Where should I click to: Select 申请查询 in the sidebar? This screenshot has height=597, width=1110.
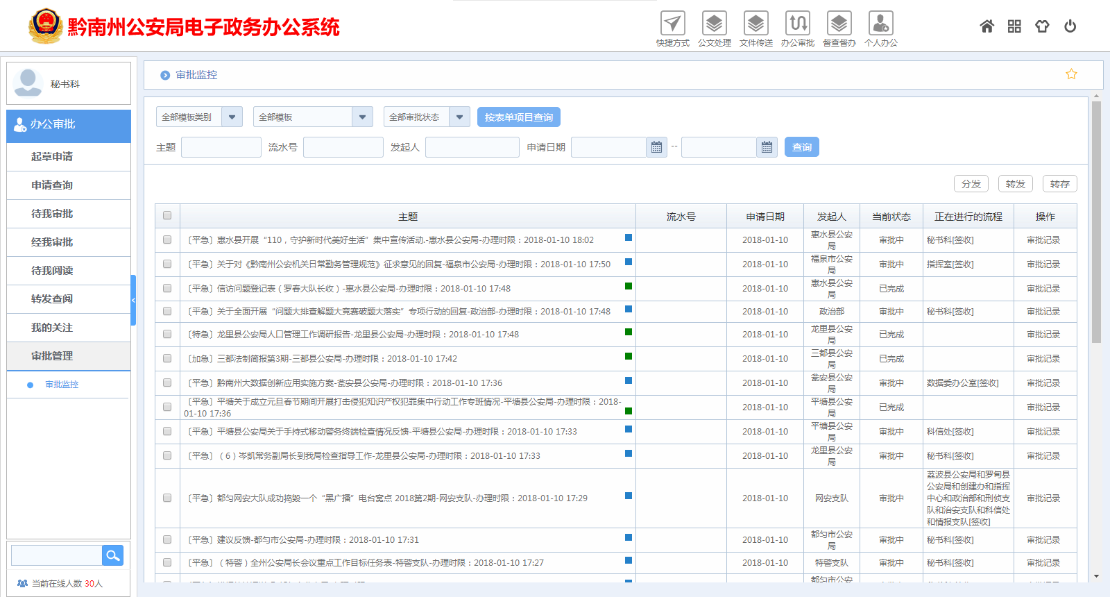click(69, 185)
